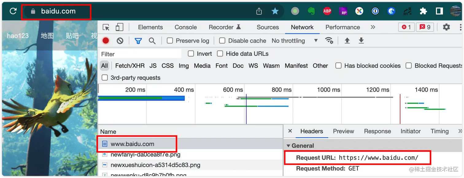
Task: Open the Timing tab of request
Action: (x=439, y=131)
